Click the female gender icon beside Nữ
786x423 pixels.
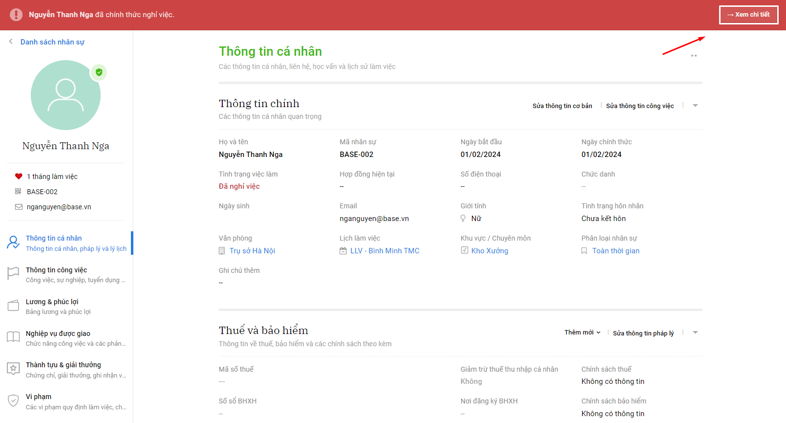click(x=463, y=219)
